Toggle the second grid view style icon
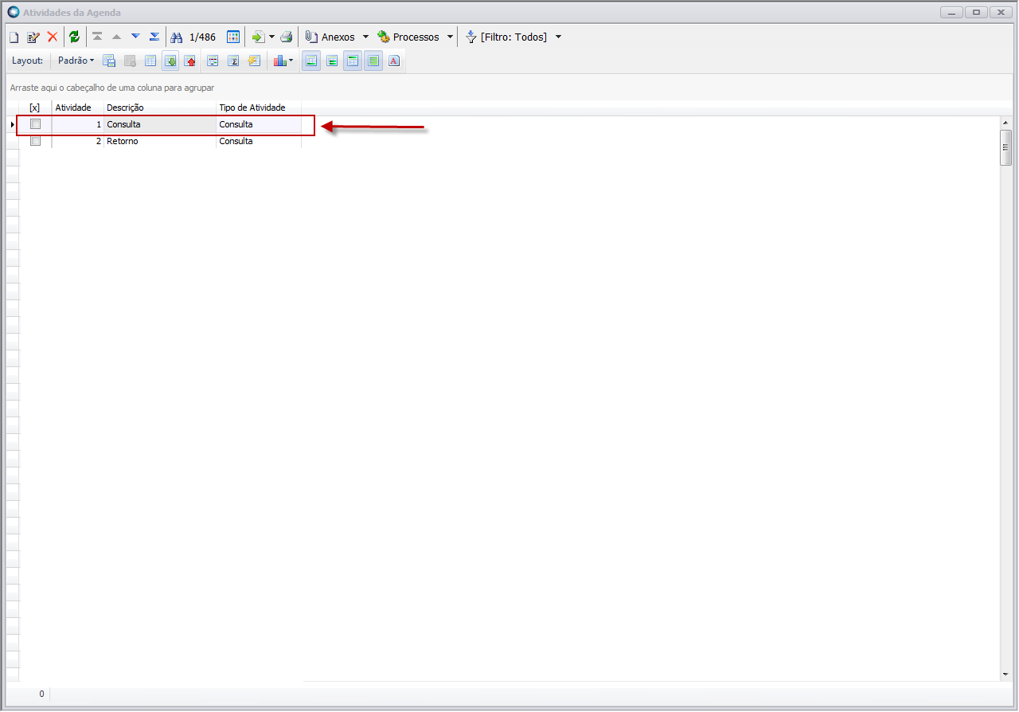 [332, 61]
